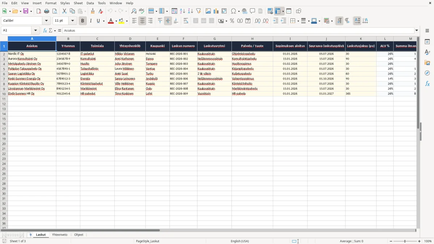Click the Sort Ascending icon
This screenshot has height=244, width=434.
click(183, 11)
